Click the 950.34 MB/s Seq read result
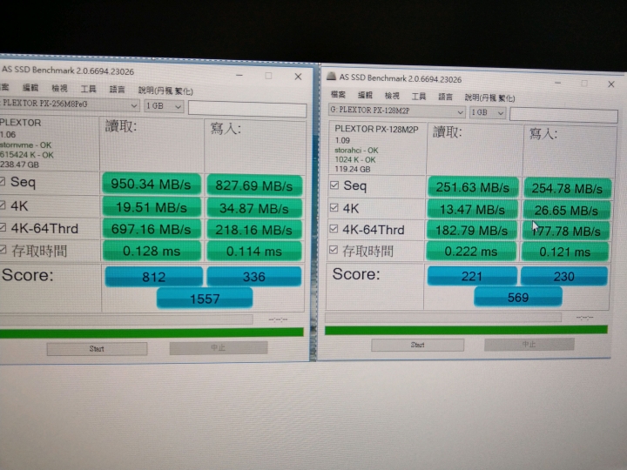Image resolution: width=627 pixels, height=470 pixels. click(x=152, y=185)
